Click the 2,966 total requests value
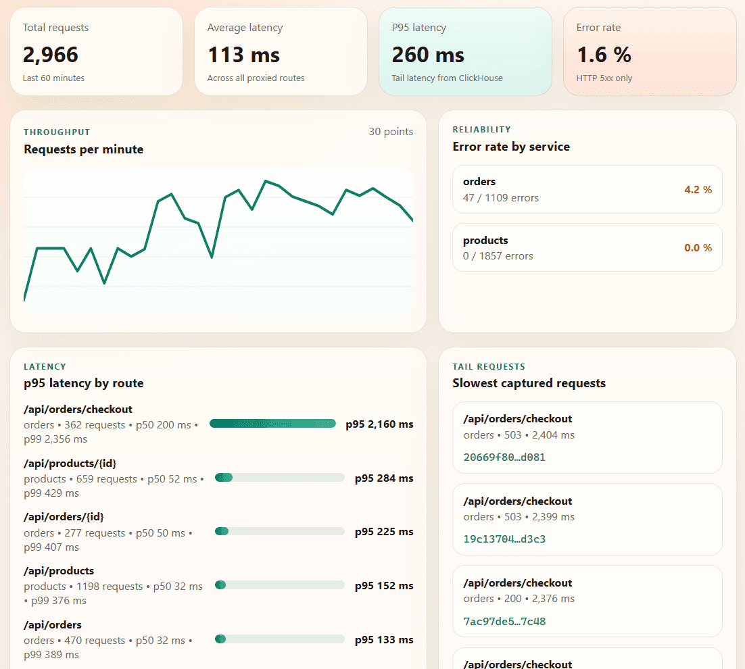The width and height of the screenshot is (745, 669). [50, 55]
